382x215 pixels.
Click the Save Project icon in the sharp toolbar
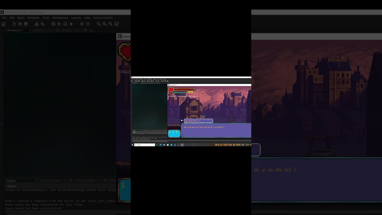click(x=139, y=81)
